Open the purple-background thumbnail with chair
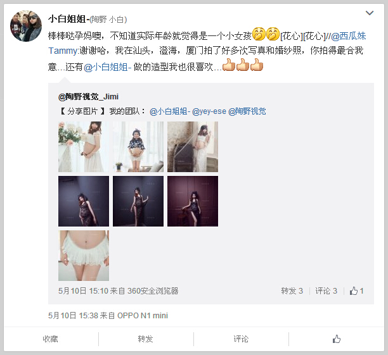The width and height of the screenshot is (388, 355). coord(193,201)
